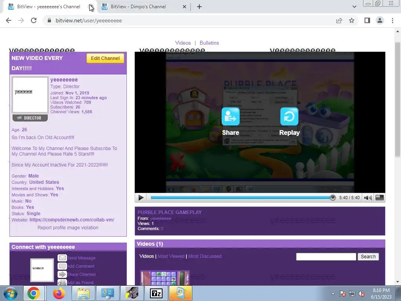401x301 pixels.
Task: Launch Firefox from the taskbar
Action: click(59, 293)
